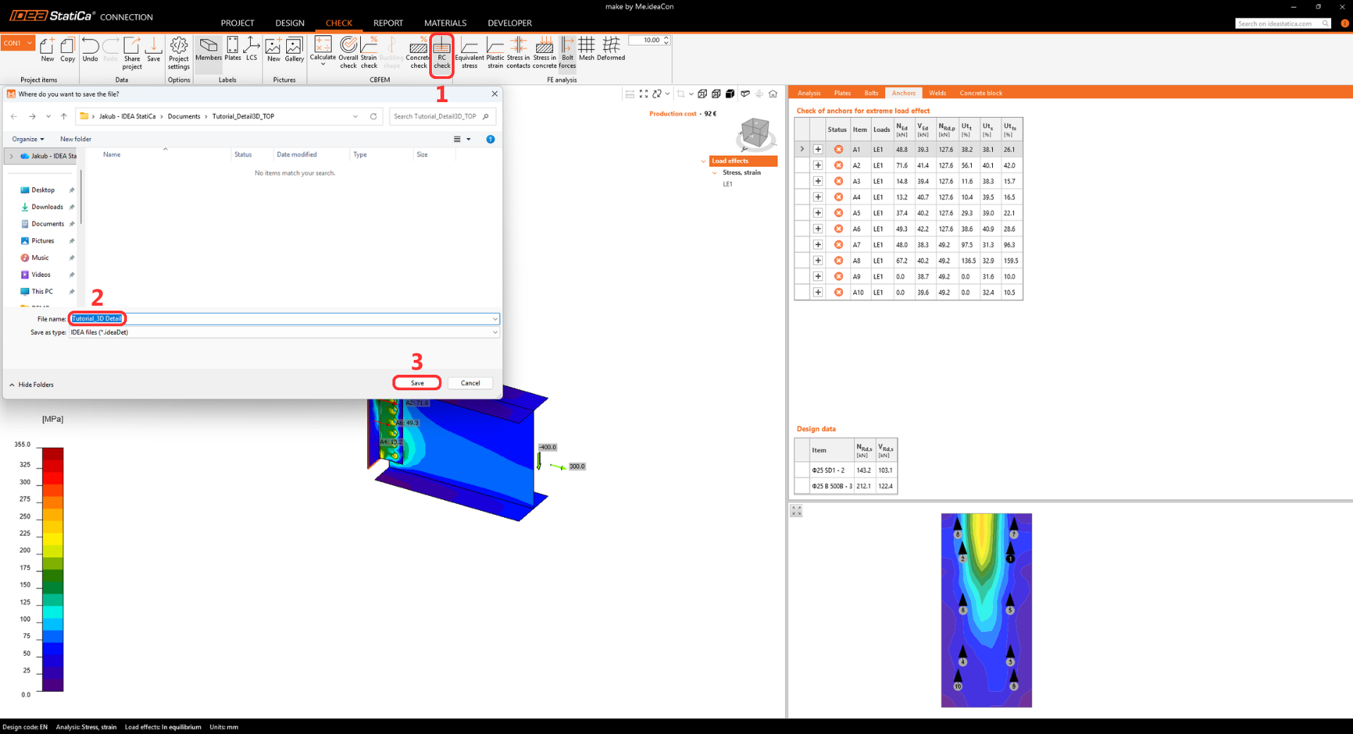The width and height of the screenshot is (1353, 734).
Task: Toggle LCS labels
Action: [252, 50]
